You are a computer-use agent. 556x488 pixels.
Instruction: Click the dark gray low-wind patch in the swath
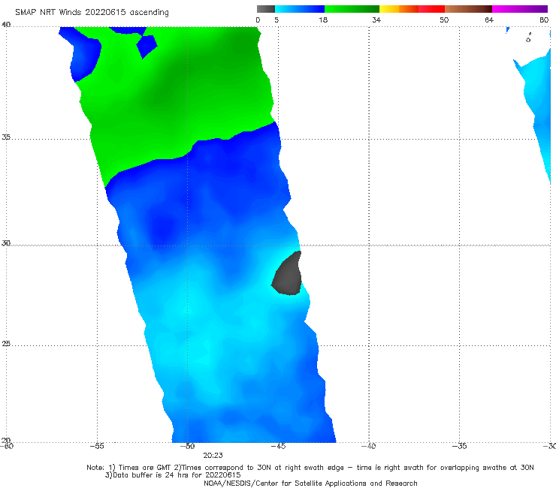(287, 273)
